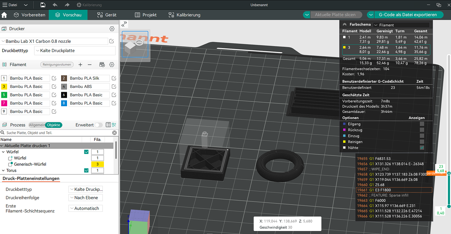Uncheck the Torus print checkbox
The width and height of the screenshot is (451, 234).
(86, 170)
